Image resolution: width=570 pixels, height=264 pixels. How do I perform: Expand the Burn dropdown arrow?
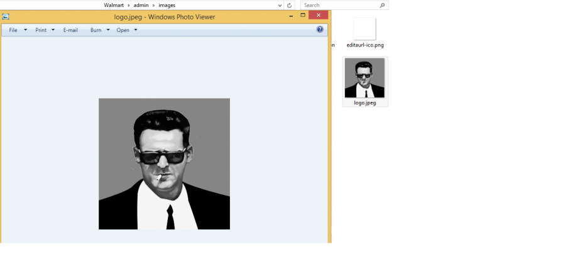108,30
